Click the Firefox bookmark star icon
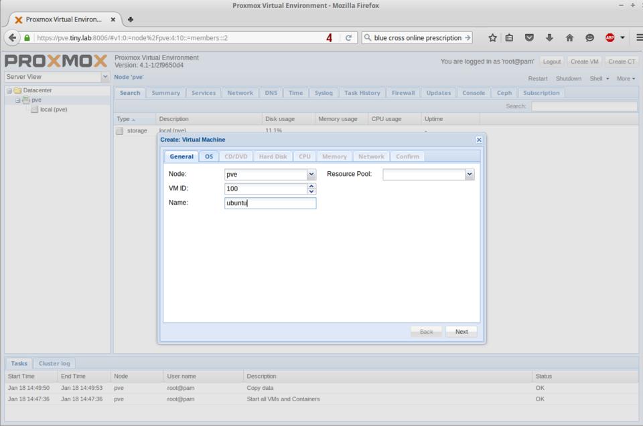The image size is (643, 426). click(493, 38)
